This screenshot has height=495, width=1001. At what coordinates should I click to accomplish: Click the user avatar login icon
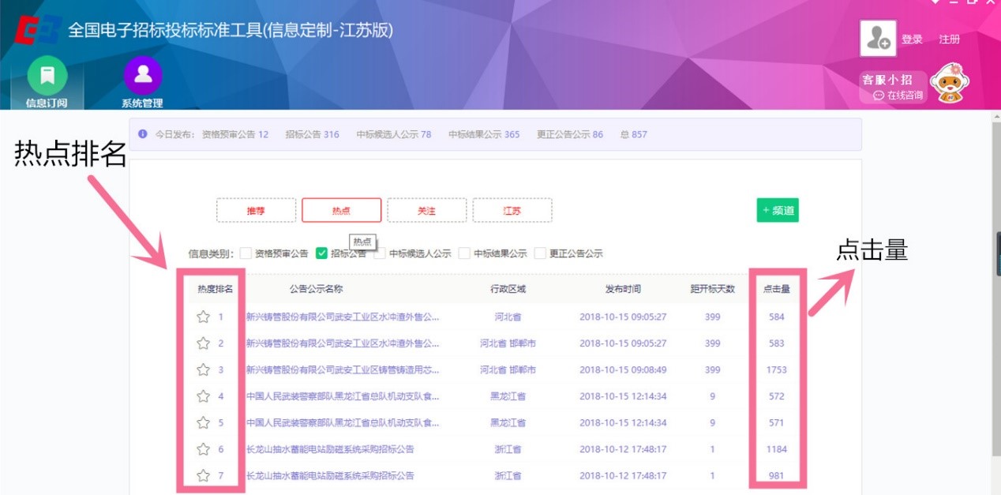879,36
